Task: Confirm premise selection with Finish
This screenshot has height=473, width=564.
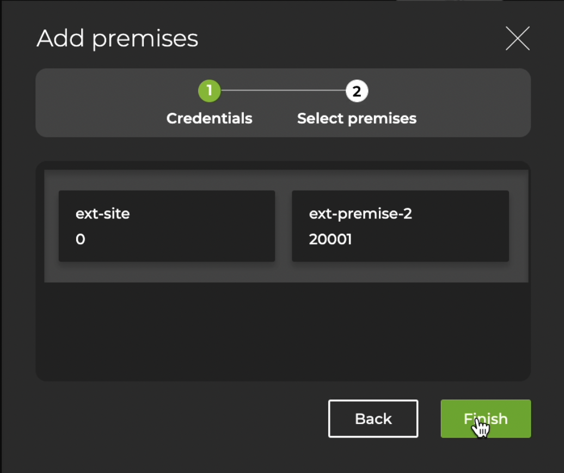Action: pos(485,419)
